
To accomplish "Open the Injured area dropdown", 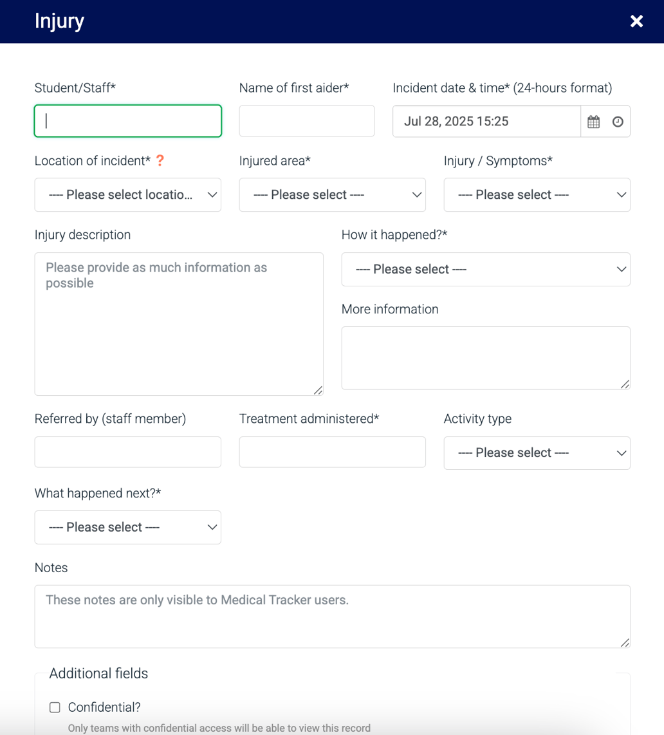I will click(x=332, y=194).
